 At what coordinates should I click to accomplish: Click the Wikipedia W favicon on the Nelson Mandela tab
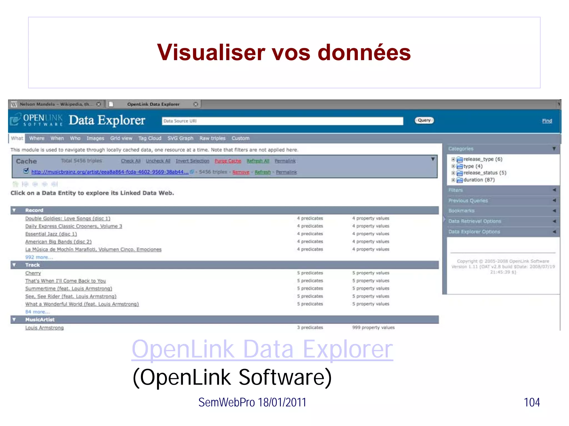(x=14, y=104)
